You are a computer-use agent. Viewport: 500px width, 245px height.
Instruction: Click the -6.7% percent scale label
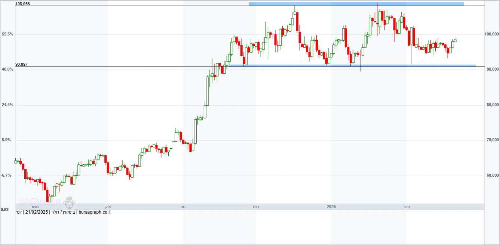point(7,175)
